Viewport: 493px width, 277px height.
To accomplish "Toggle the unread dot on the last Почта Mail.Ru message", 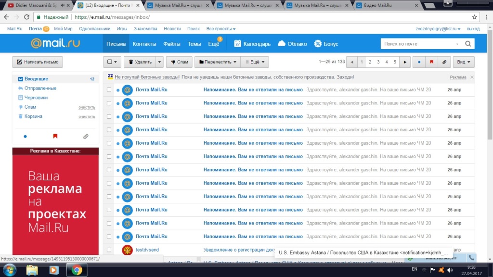I will [x=118, y=237].
